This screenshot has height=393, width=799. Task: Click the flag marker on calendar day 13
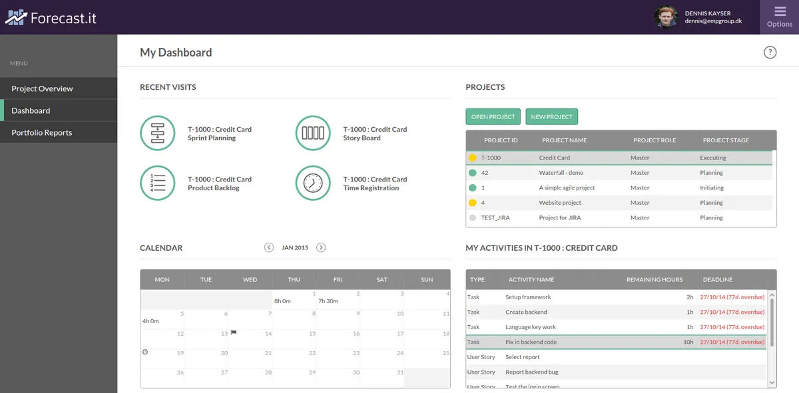234,332
